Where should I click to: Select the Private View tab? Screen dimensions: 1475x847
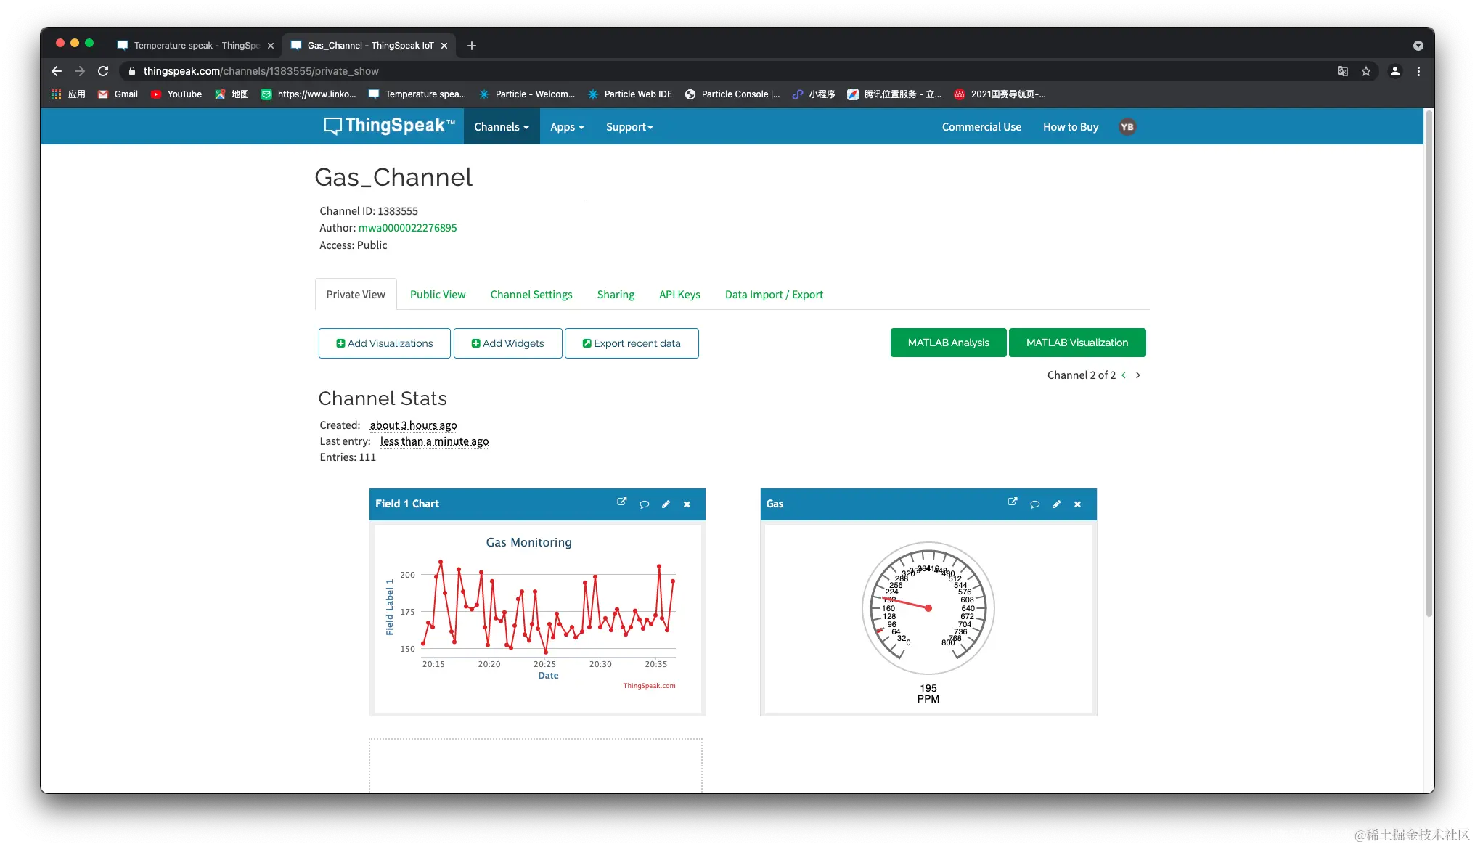click(x=356, y=295)
